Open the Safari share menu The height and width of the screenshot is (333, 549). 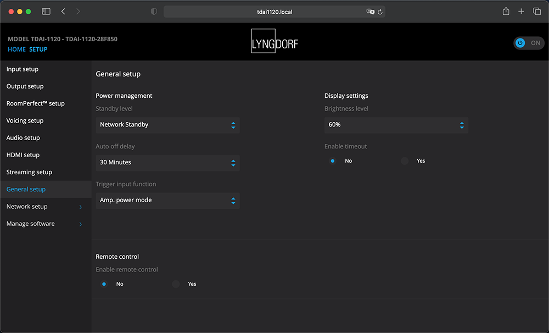tap(506, 11)
